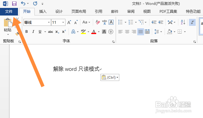The width and height of the screenshot is (203, 118).
Task: Toggle Subscript formatting
Action: 57,32
